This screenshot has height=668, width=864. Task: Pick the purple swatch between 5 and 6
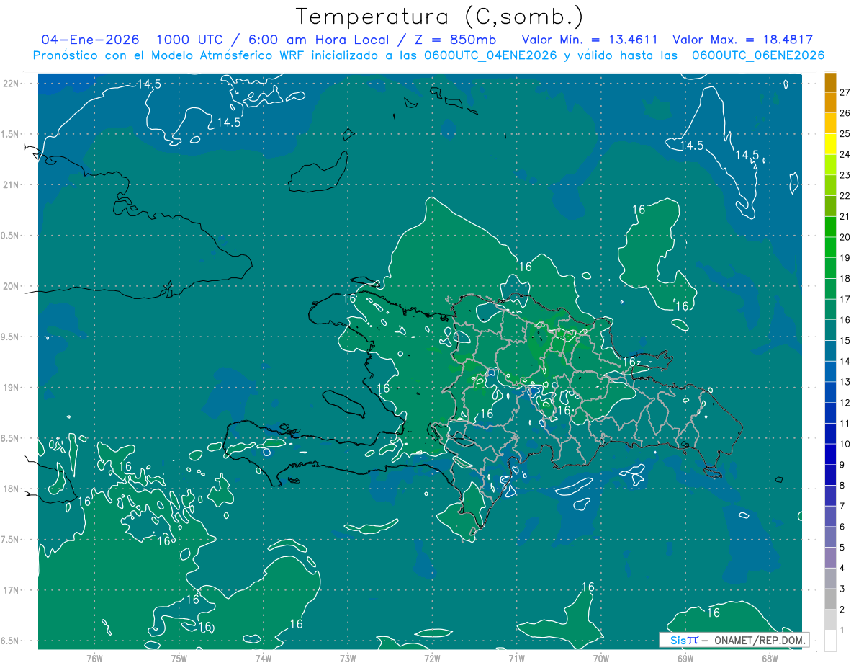pyautogui.click(x=830, y=537)
